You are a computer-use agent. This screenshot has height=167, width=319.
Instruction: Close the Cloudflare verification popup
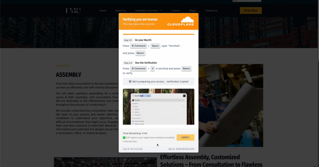(196, 16)
